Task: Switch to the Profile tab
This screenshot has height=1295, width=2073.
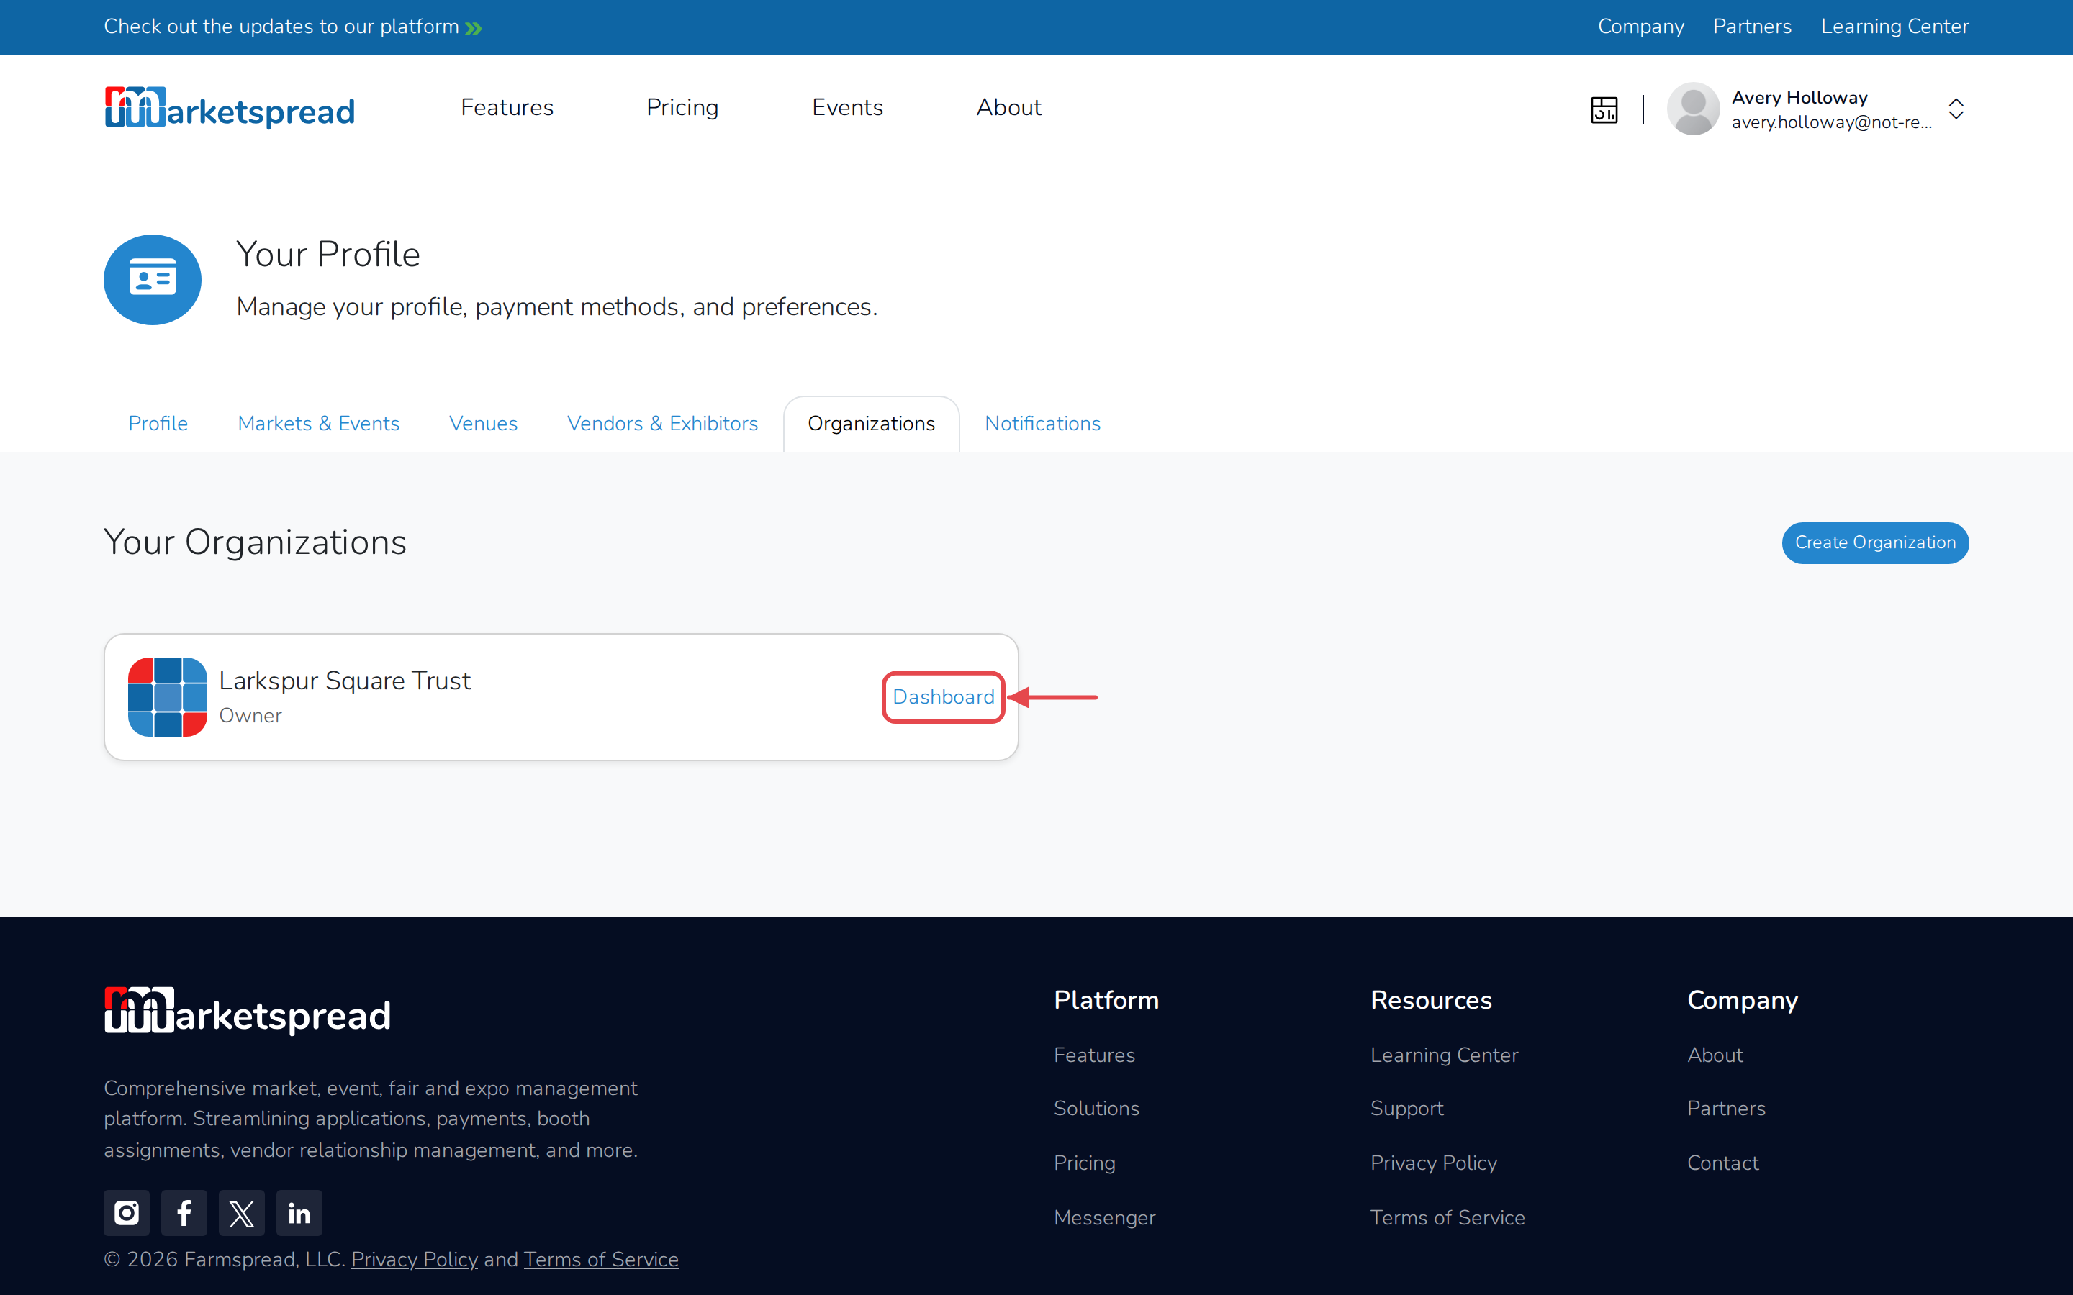Action: [x=158, y=423]
